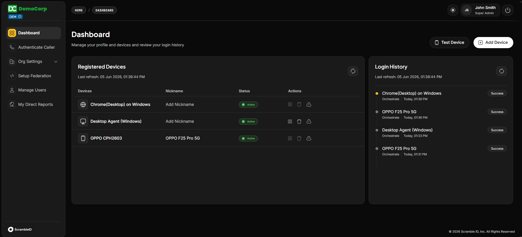Click Chrome(Desktop) on Windows login history entry
The width and height of the screenshot is (522, 237).
[411, 93]
